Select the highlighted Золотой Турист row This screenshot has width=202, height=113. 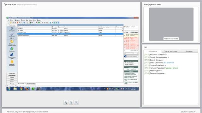[x=70, y=34]
